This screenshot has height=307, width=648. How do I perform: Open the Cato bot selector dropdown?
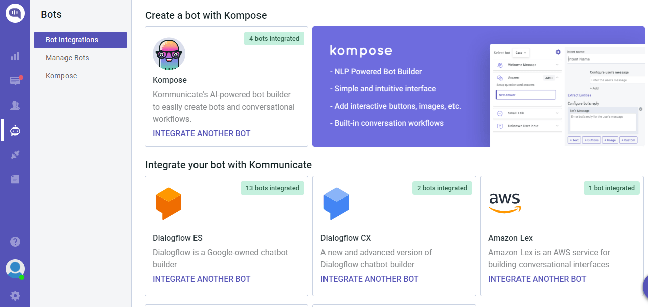click(x=520, y=53)
